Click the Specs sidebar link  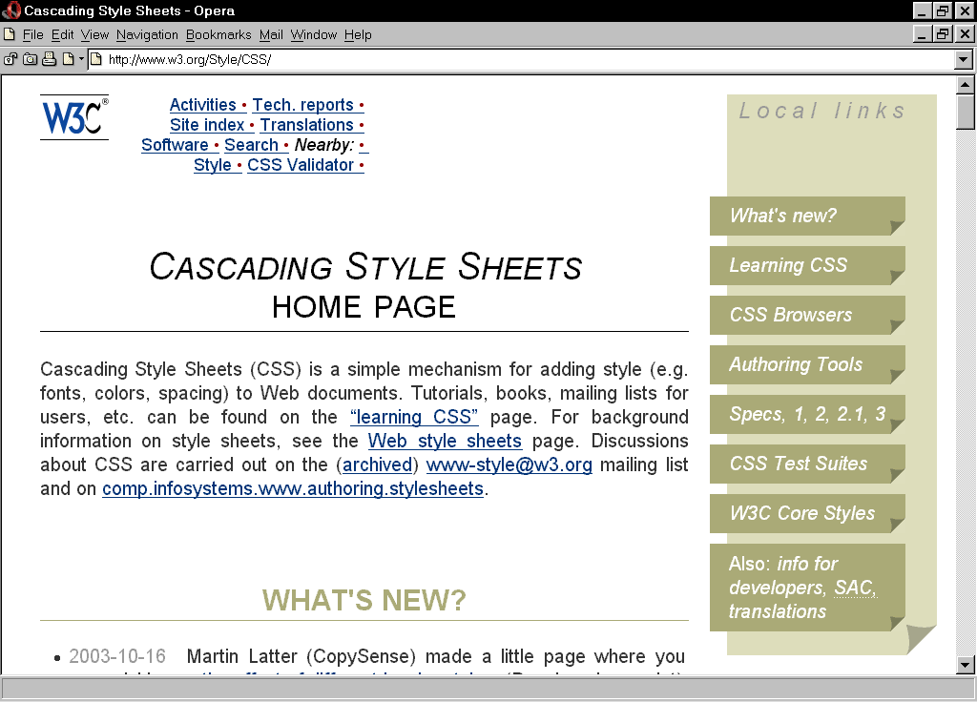756,414
